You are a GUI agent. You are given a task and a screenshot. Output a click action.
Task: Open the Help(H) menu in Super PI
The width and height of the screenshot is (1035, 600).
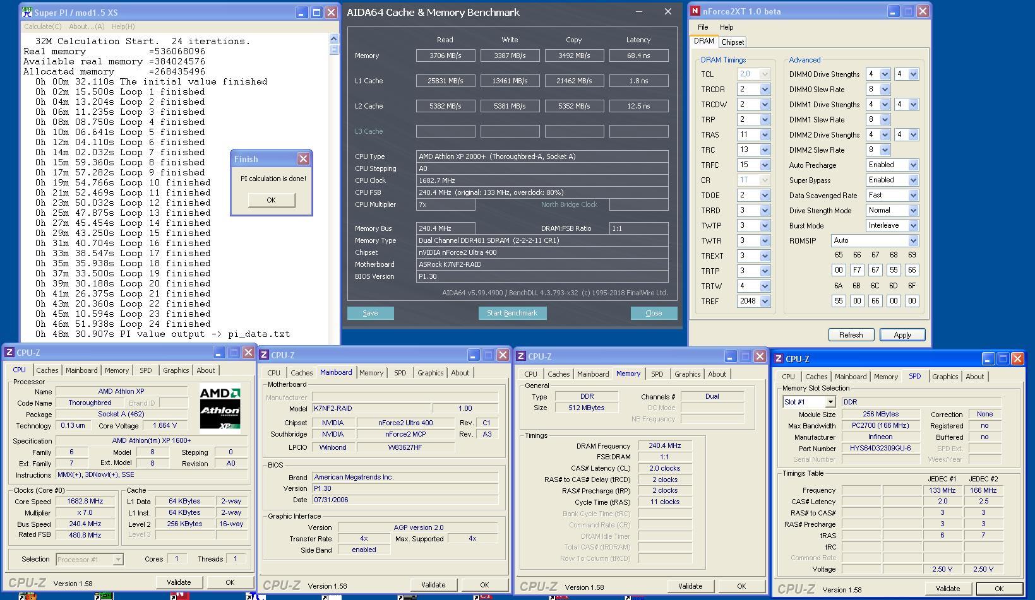123,26
